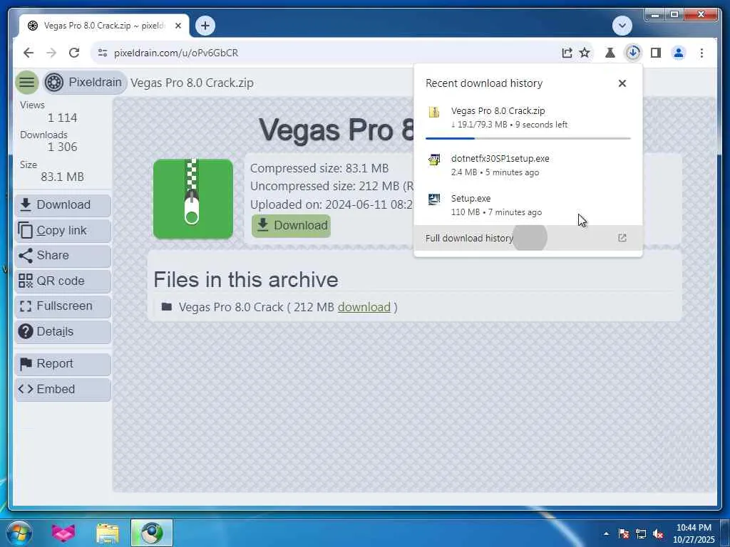Open file Details

(x=63, y=332)
